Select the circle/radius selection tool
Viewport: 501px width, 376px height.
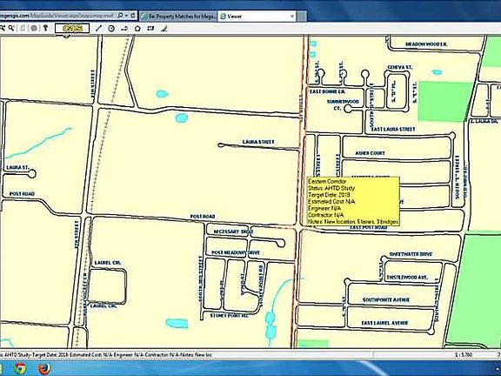point(111,28)
